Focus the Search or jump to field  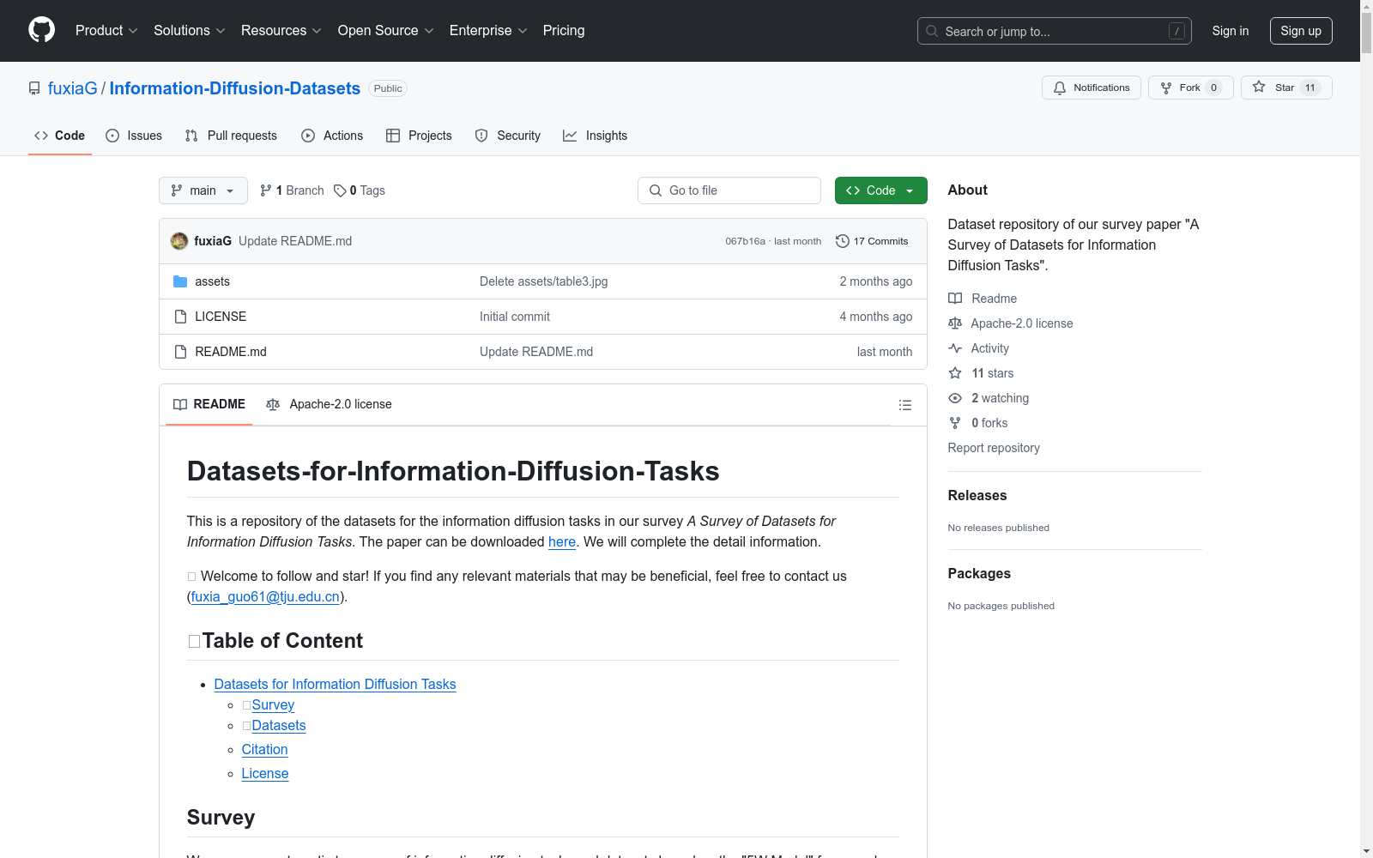(1054, 31)
